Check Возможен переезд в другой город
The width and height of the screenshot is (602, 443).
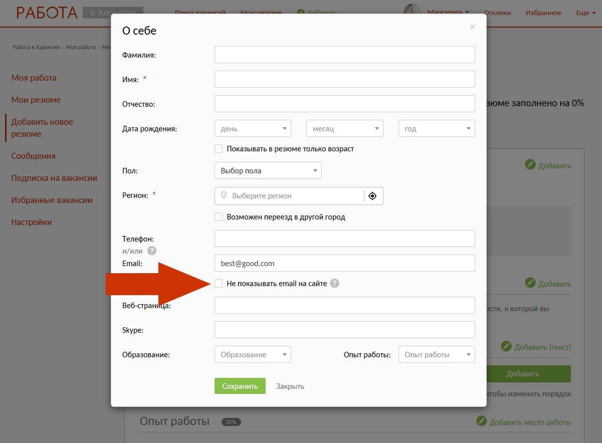[x=219, y=217]
